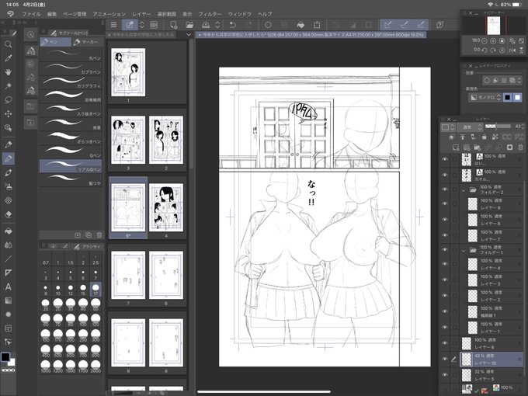Select the Operation object tool
This screenshot has width=528, height=396.
(9, 128)
